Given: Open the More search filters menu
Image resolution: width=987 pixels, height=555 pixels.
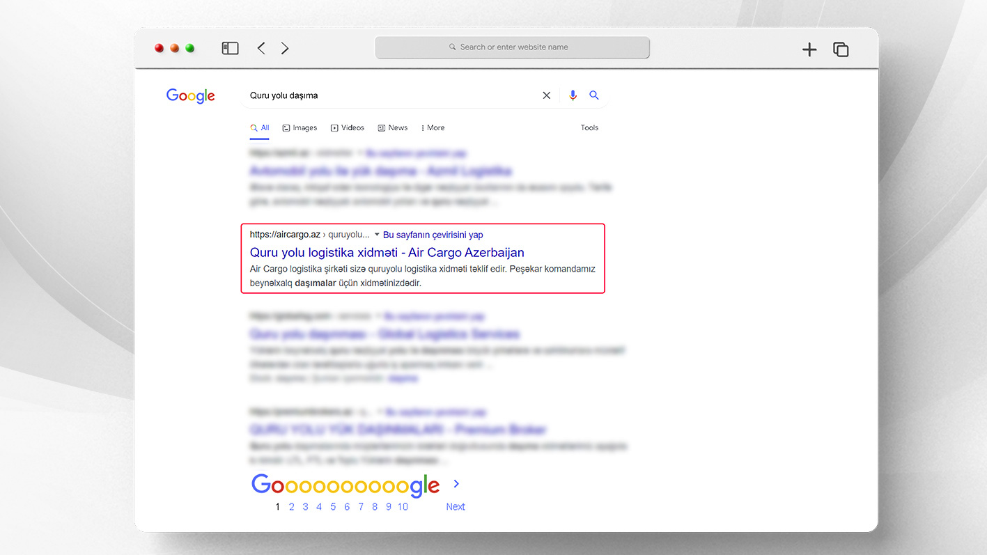Looking at the screenshot, I should (x=433, y=128).
